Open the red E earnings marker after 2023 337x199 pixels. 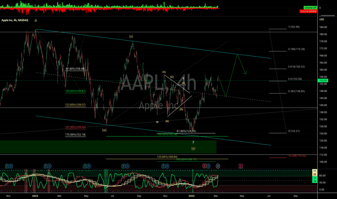(204, 166)
